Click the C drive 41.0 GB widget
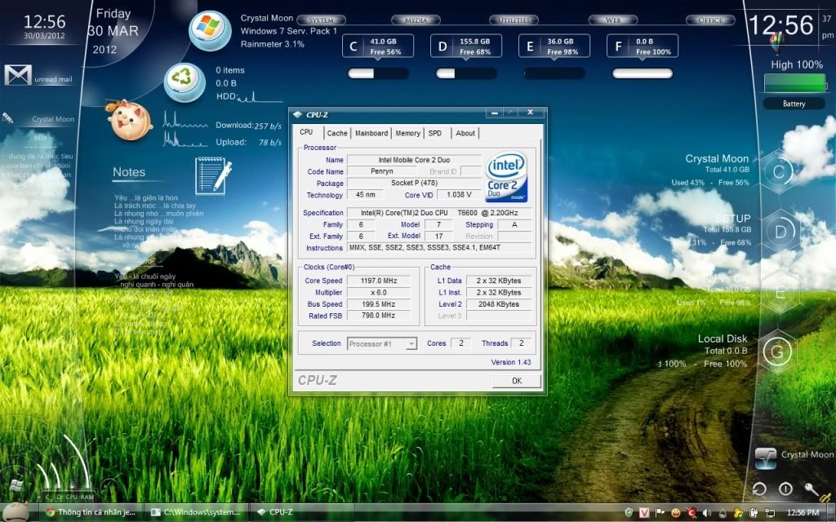This screenshot has height=522, width=836. tap(378, 46)
